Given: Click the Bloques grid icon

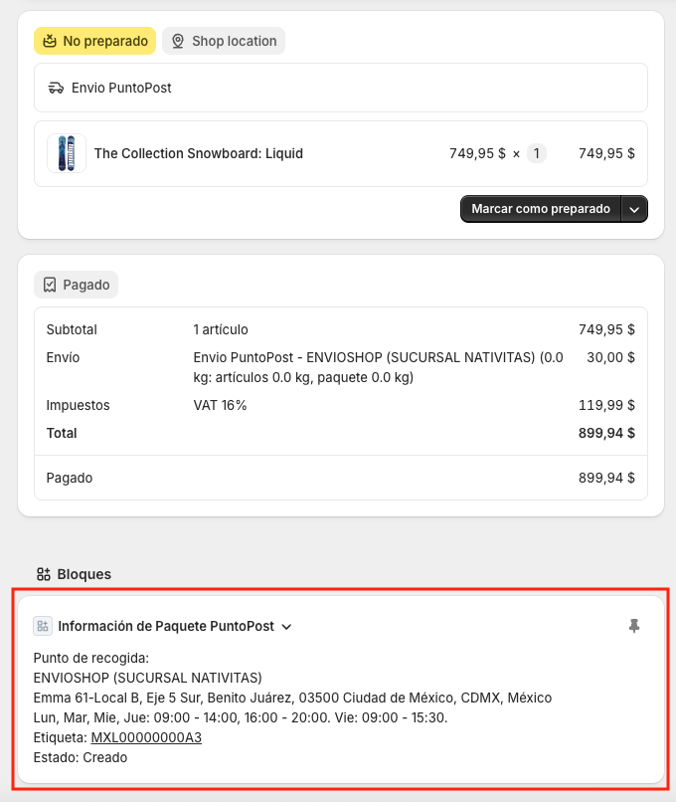Looking at the screenshot, I should coord(43,574).
